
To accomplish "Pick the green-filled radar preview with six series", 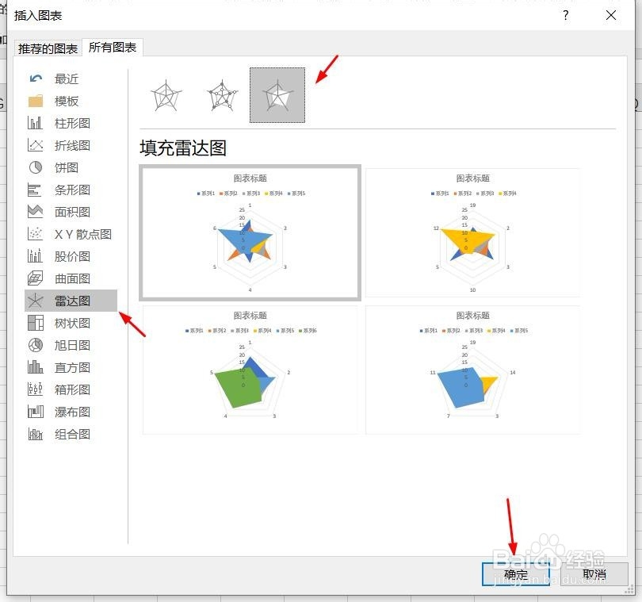I will pos(250,370).
